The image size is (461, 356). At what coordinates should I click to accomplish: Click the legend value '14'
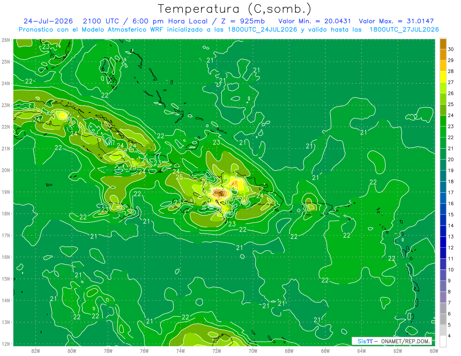click(451, 225)
